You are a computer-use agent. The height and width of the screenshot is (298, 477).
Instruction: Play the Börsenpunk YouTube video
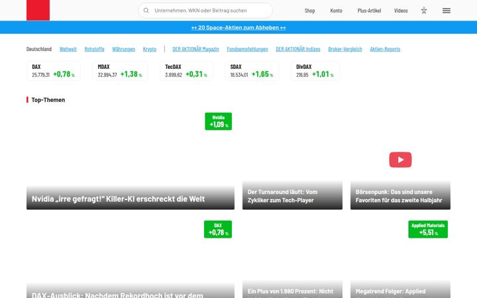coord(400,160)
